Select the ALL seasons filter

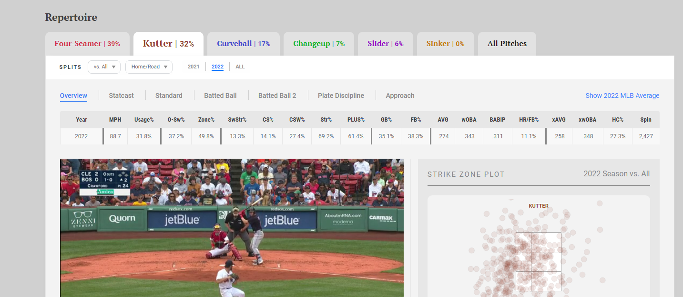coord(240,67)
